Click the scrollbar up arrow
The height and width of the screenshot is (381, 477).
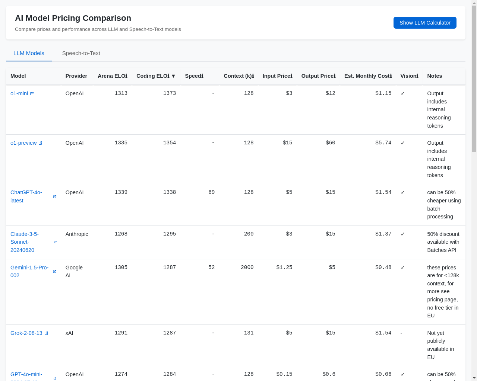[474, 3]
